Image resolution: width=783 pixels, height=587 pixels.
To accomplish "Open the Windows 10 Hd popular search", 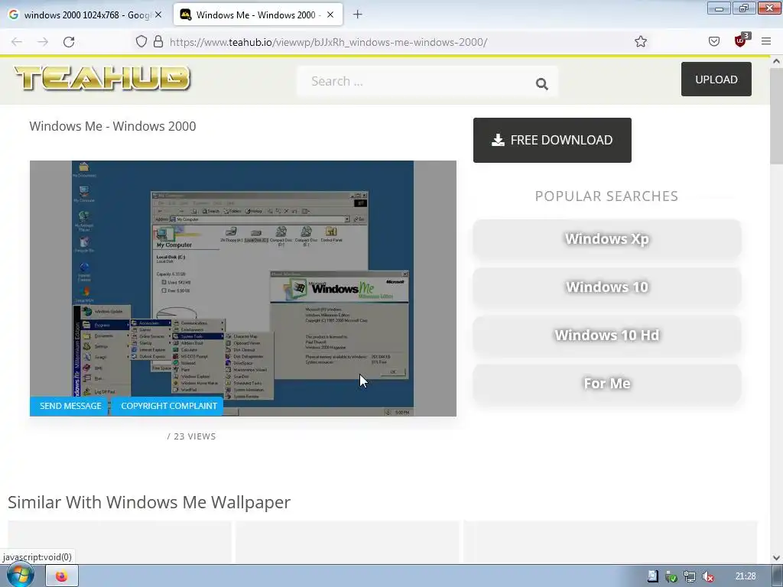I will [x=606, y=335].
